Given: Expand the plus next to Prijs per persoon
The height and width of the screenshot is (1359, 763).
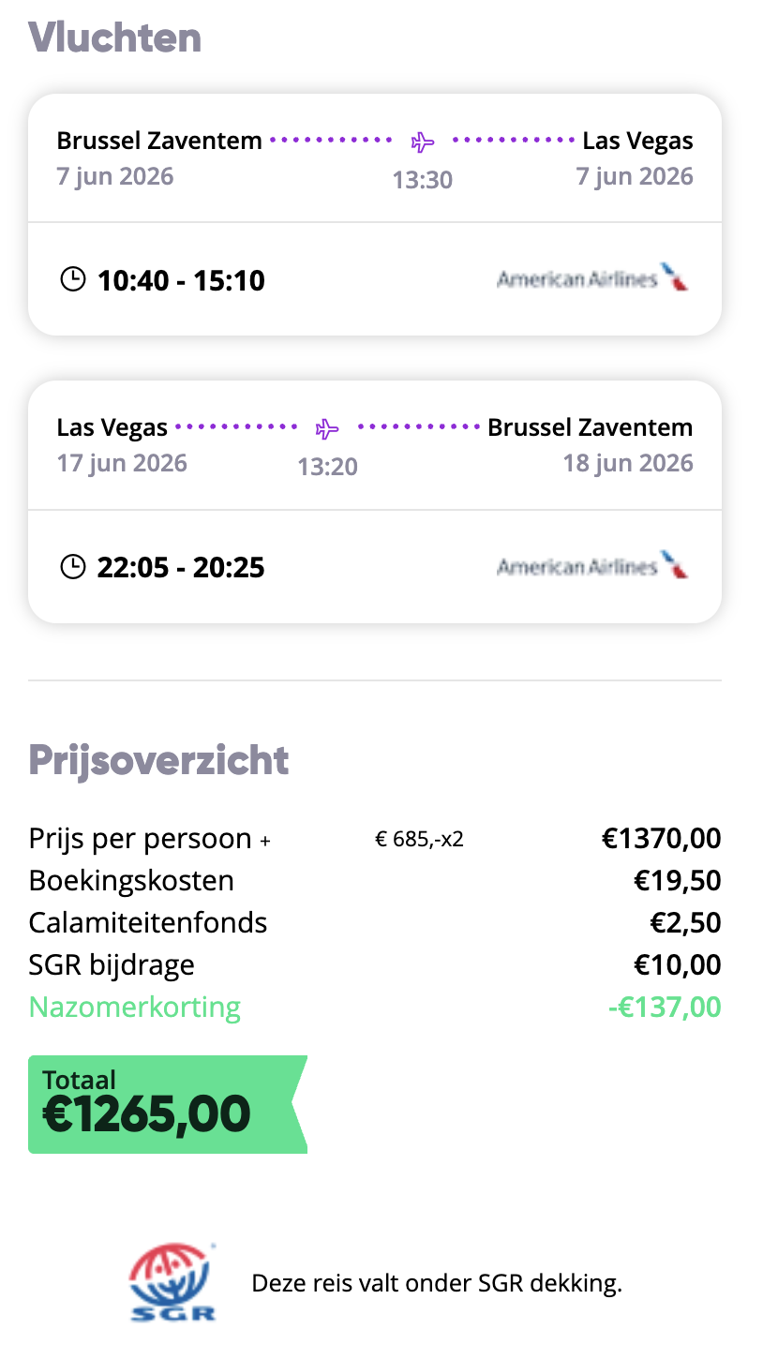Looking at the screenshot, I should (x=265, y=842).
